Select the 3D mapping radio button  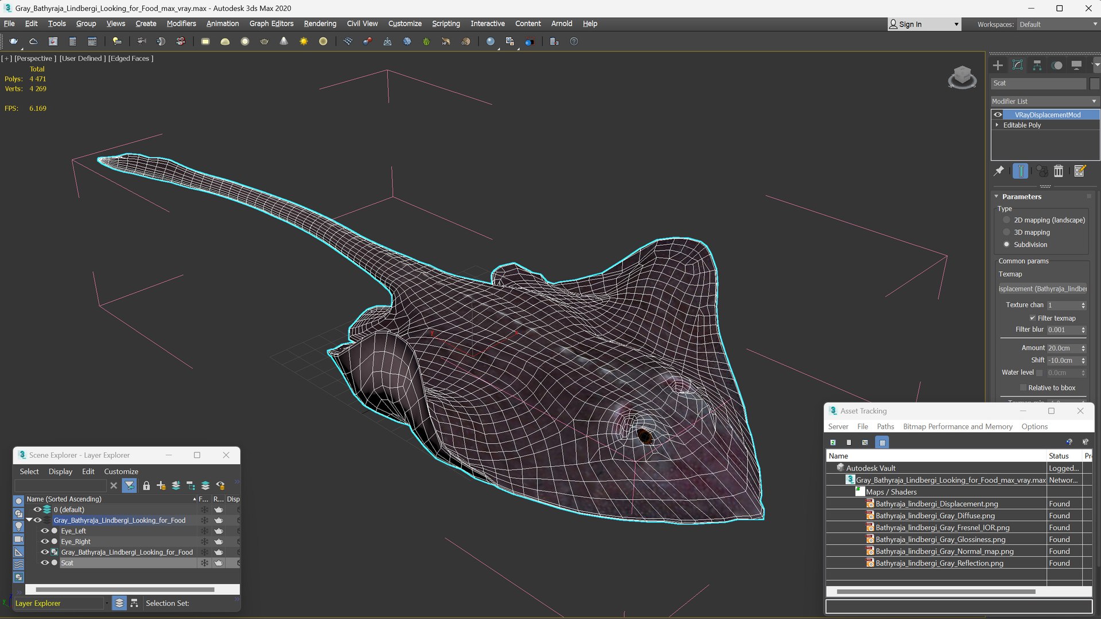[x=1006, y=232]
